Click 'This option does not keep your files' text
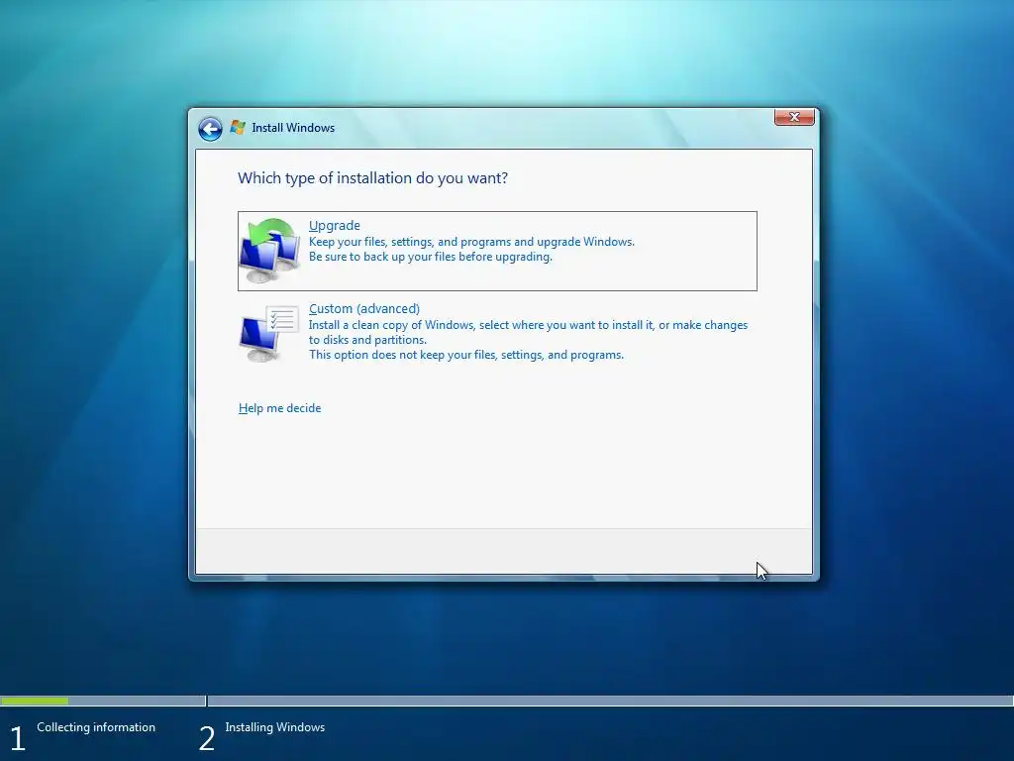1014x761 pixels. click(465, 355)
